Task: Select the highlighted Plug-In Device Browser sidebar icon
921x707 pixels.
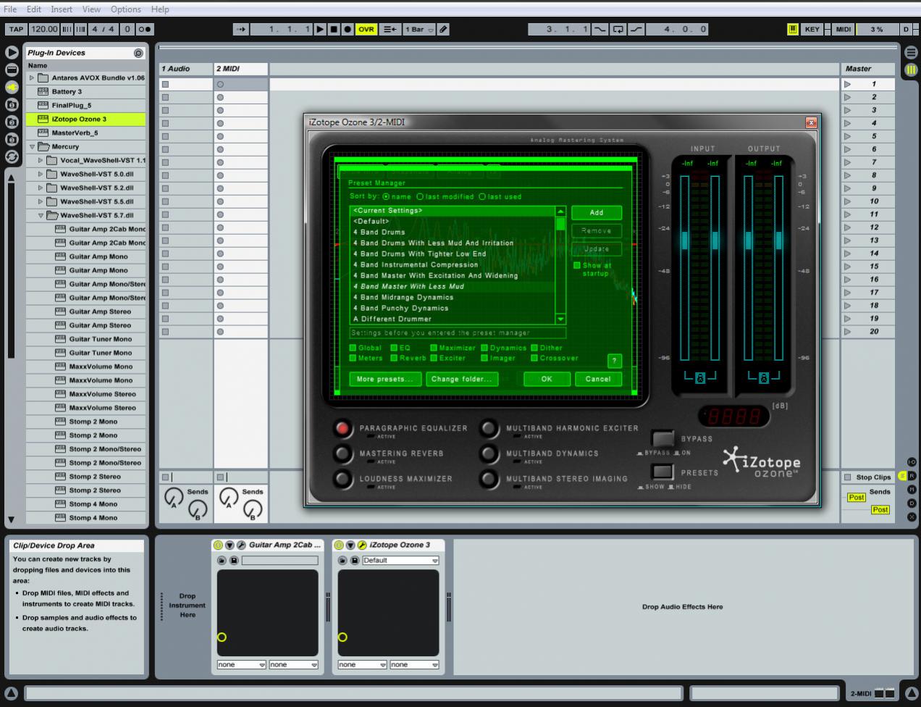Action: tap(12, 87)
